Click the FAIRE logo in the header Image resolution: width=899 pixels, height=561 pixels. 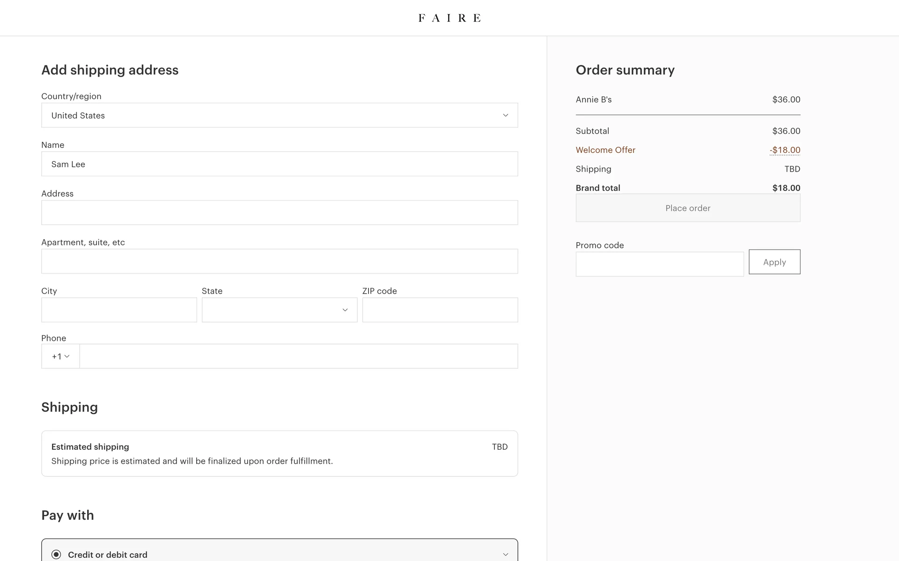point(449,18)
